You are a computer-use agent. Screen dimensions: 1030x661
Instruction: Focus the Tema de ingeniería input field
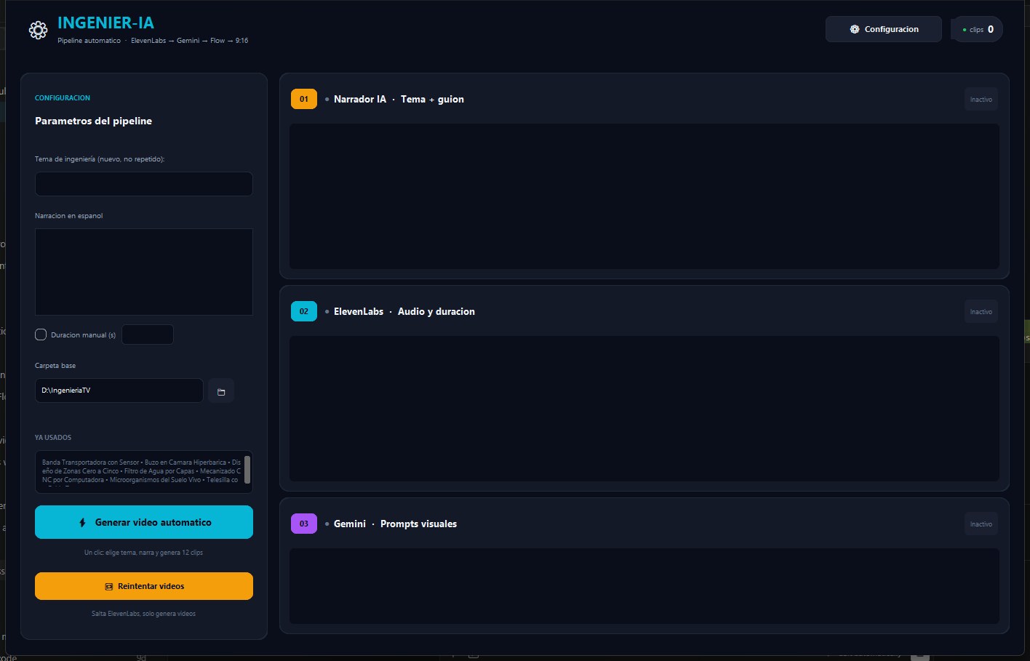pos(144,184)
